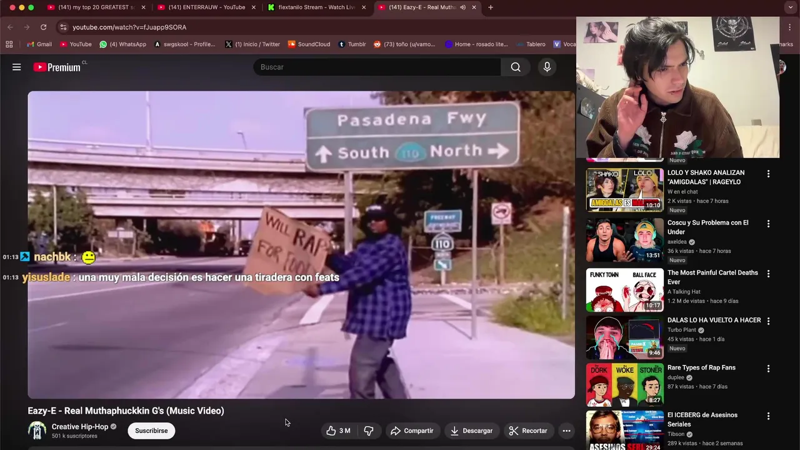Open options for 'DALAS LO HA VUELTO'
Screen dimensions: 800x450
[x=769, y=321]
